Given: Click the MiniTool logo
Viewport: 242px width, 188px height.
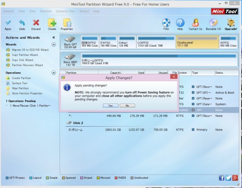Looking at the screenshot, I should click(224, 11).
